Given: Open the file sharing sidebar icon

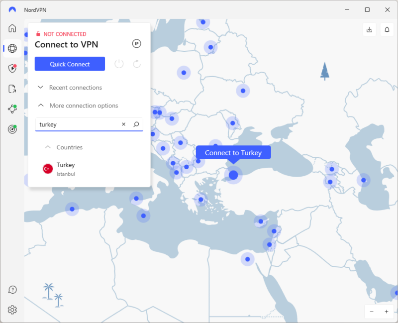Looking at the screenshot, I should click(x=12, y=88).
